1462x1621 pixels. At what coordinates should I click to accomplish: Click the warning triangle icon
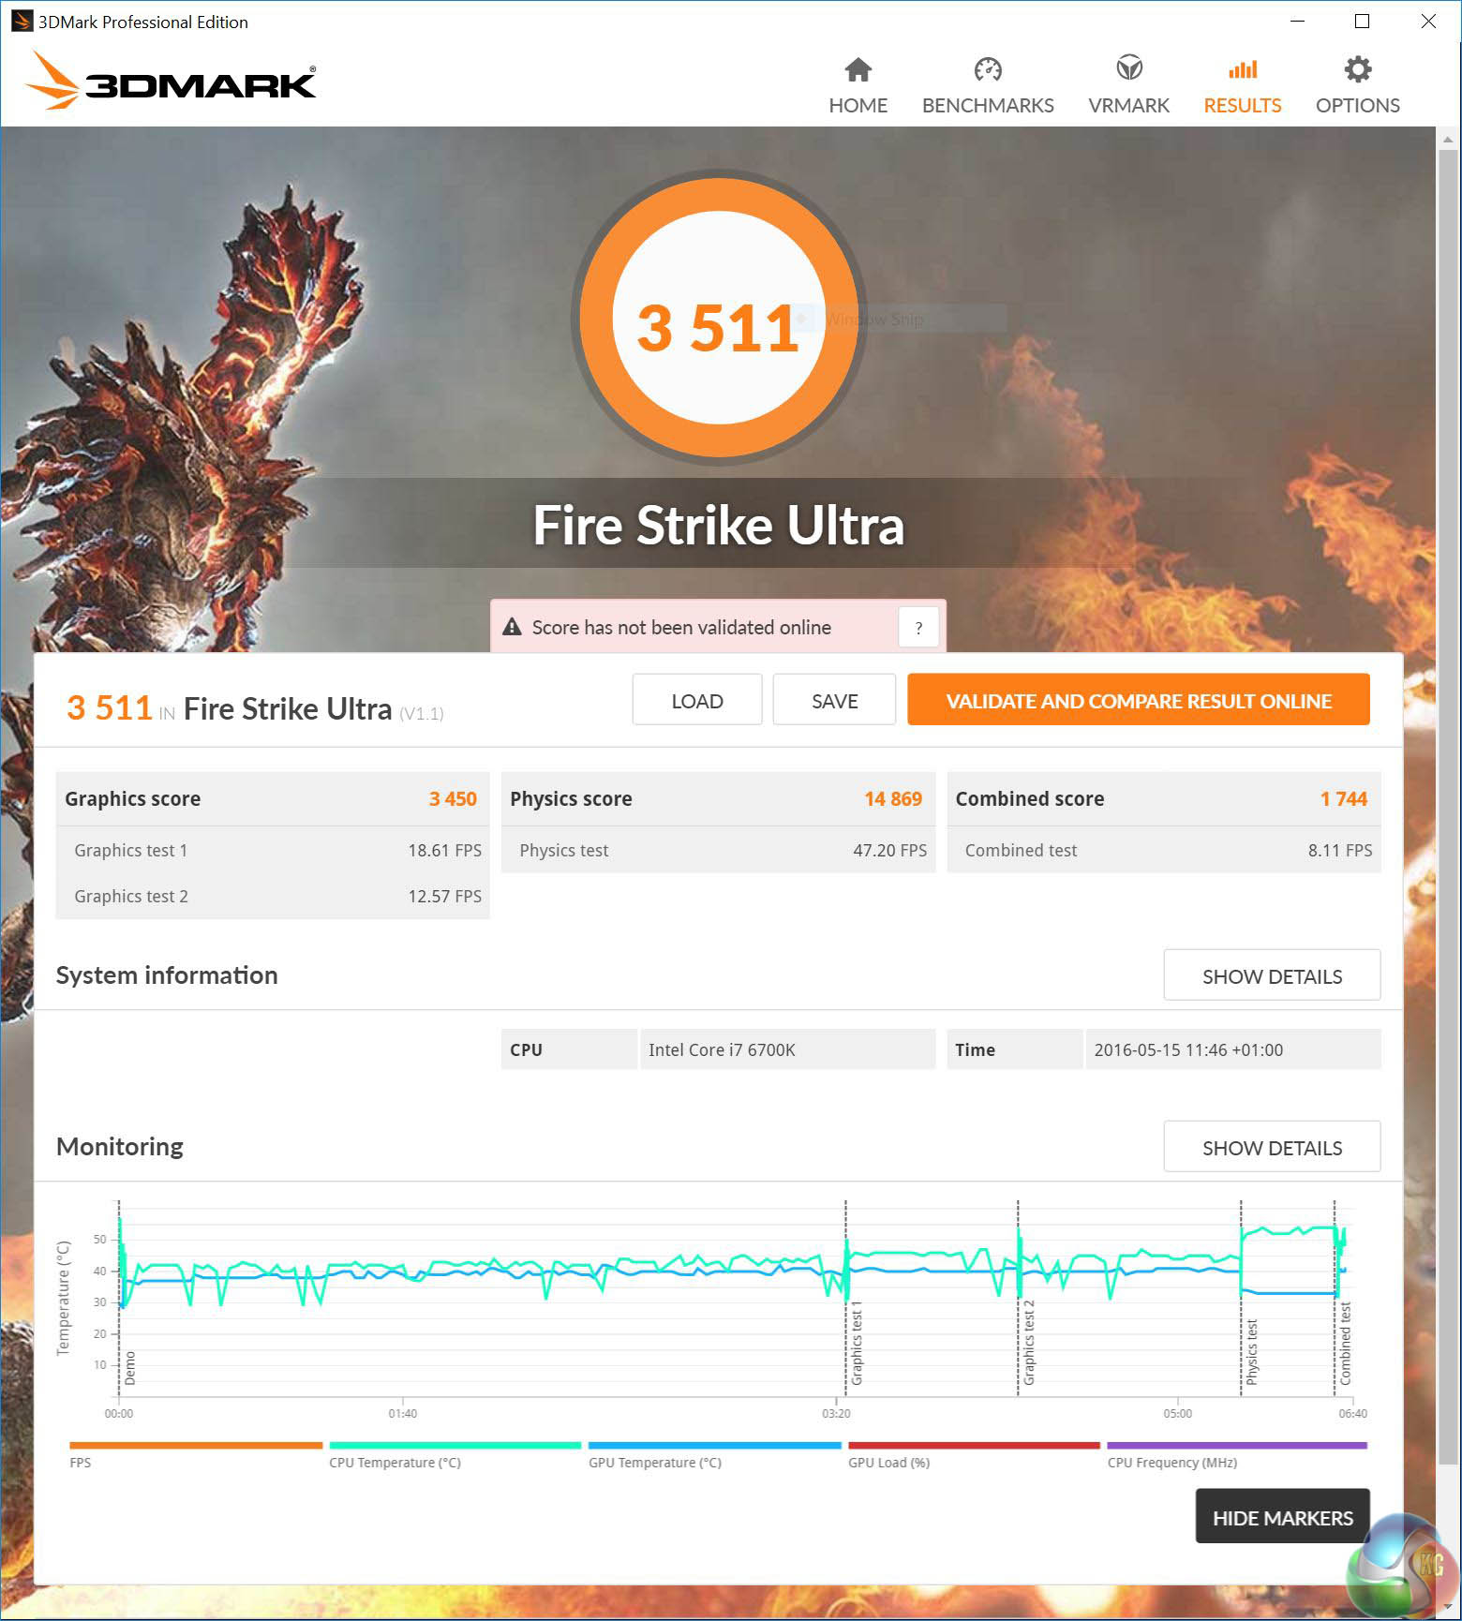[x=512, y=627]
